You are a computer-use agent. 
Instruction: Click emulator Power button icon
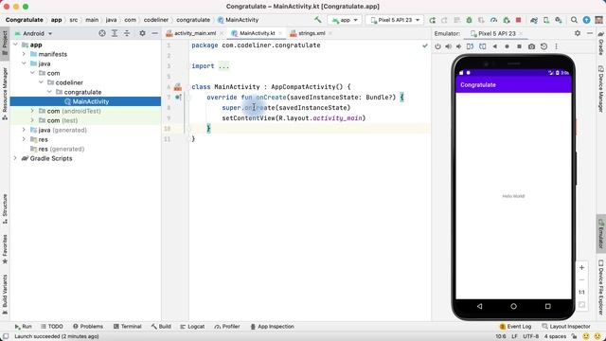(x=437, y=46)
